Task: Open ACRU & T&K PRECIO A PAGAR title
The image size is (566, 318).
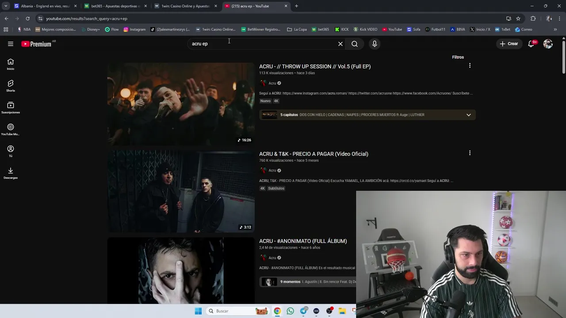Action: pyautogui.click(x=314, y=154)
